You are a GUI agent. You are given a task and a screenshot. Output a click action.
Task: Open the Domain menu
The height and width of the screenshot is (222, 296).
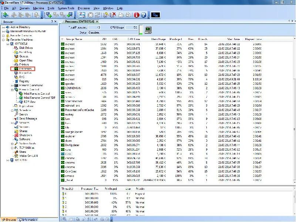(x=24, y=8)
